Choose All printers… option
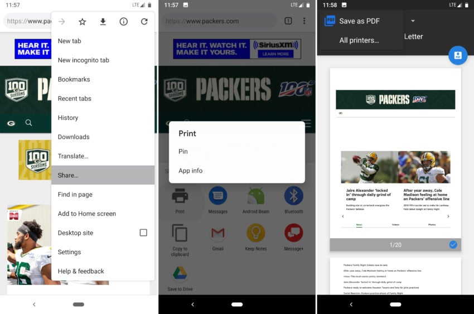 (x=360, y=40)
